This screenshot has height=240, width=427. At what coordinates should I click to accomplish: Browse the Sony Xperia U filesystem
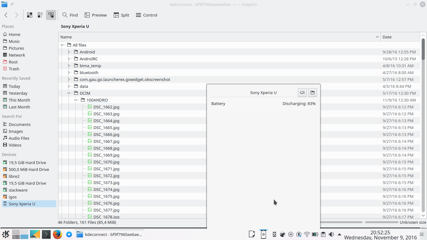click(x=313, y=92)
